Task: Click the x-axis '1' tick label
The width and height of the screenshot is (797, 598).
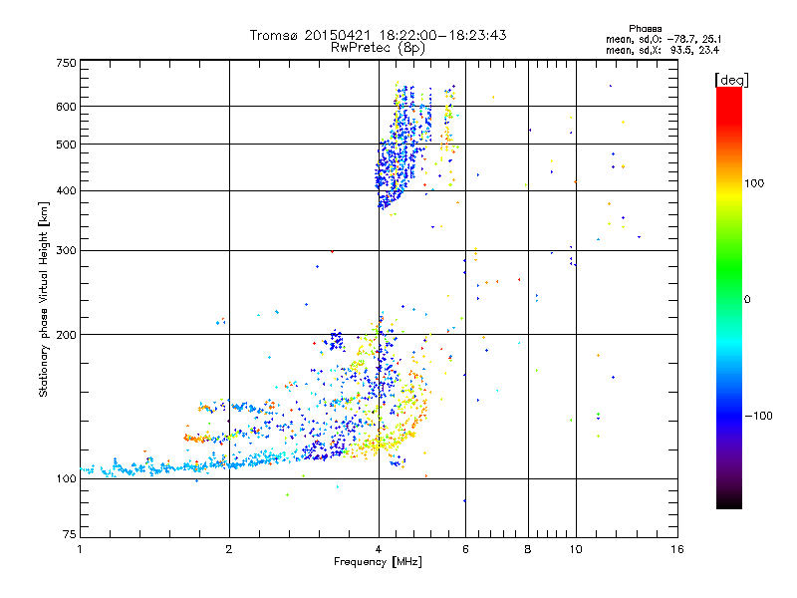Action: point(80,549)
